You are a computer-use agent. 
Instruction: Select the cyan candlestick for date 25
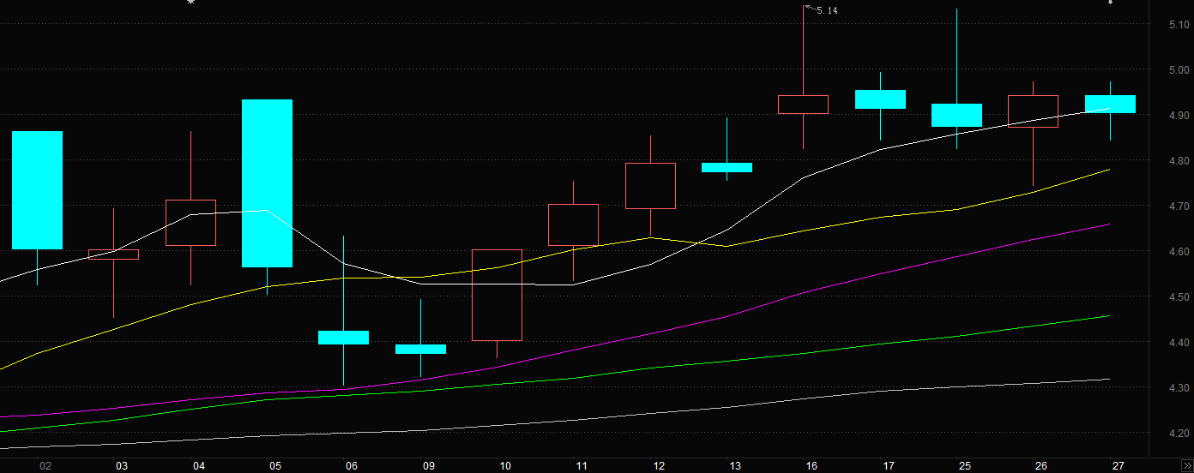tap(956, 115)
